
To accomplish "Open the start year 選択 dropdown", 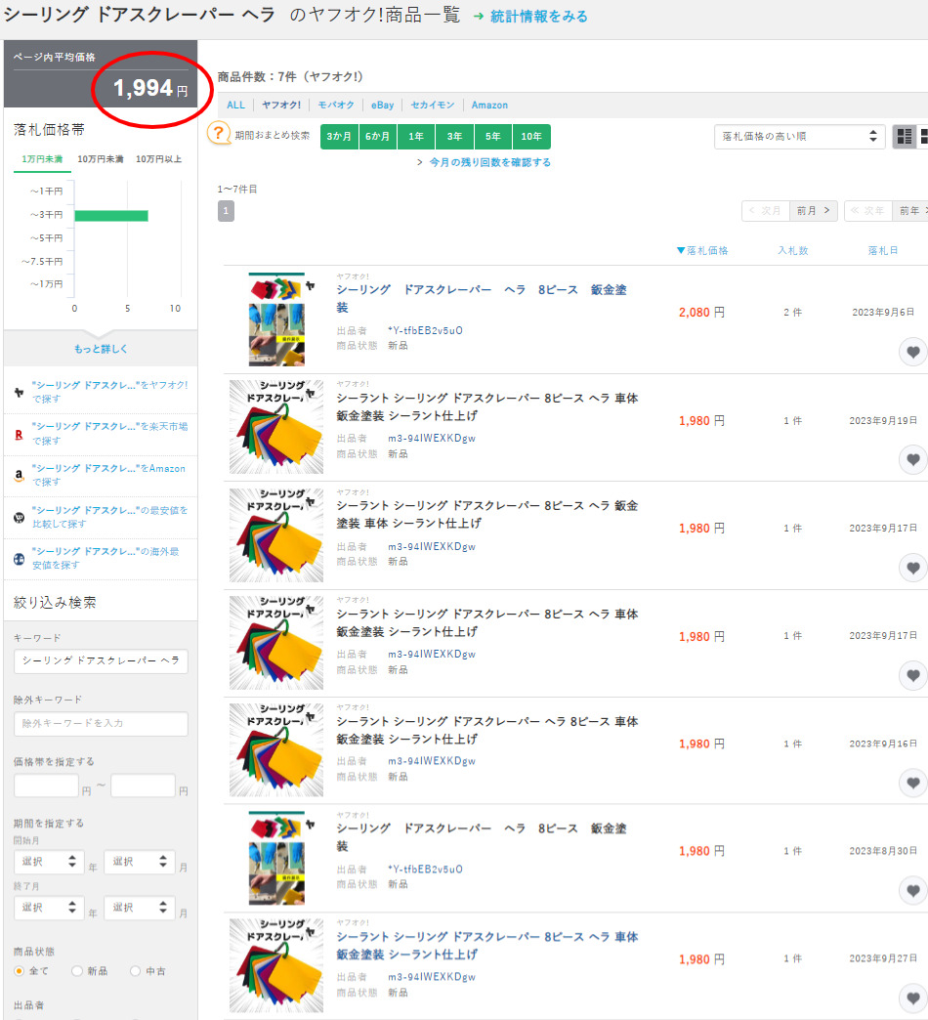I will click(46, 862).
